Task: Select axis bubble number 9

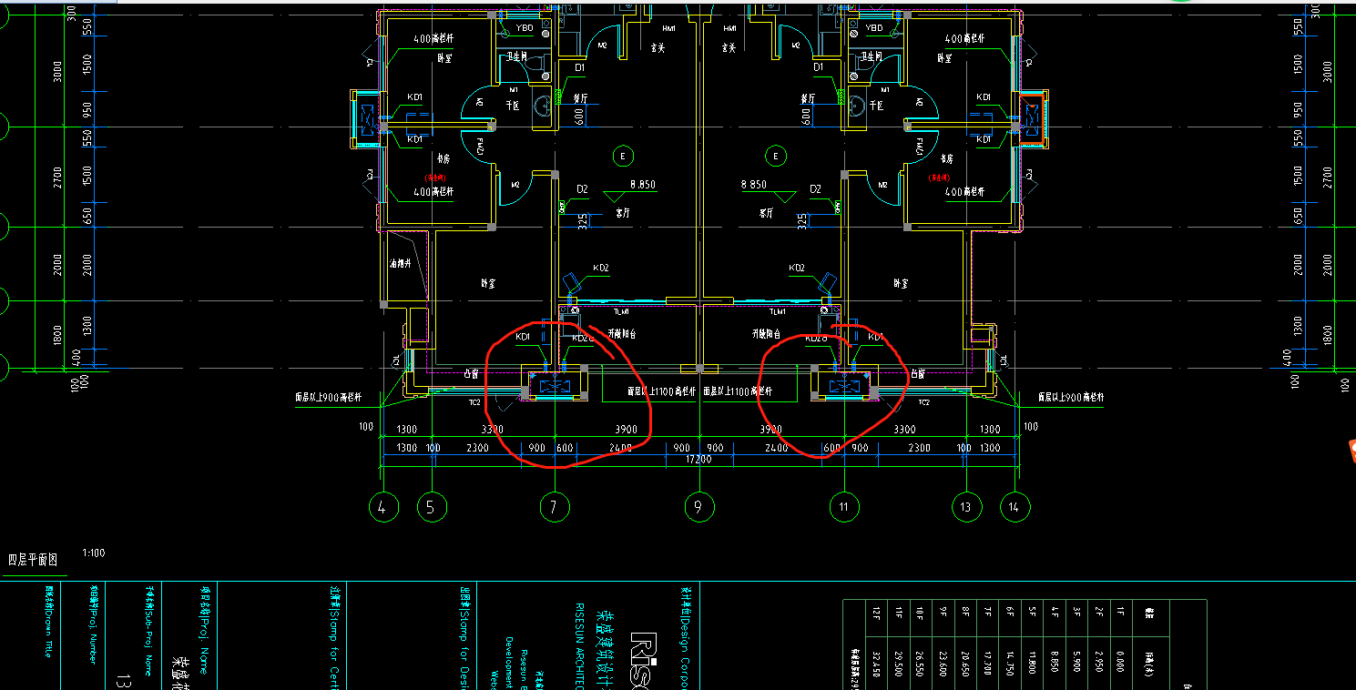Action: (698, 508)
